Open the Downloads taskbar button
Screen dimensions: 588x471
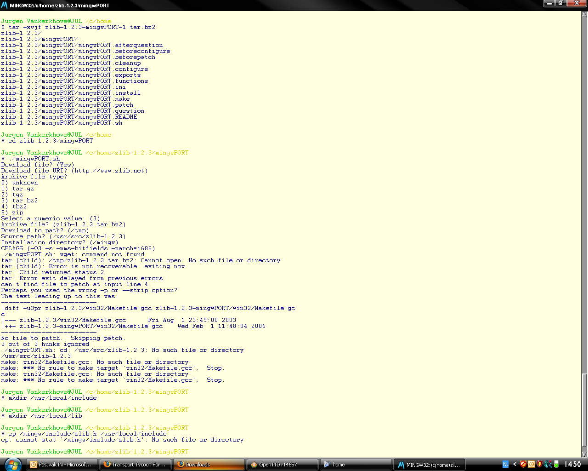click(209, 465)
